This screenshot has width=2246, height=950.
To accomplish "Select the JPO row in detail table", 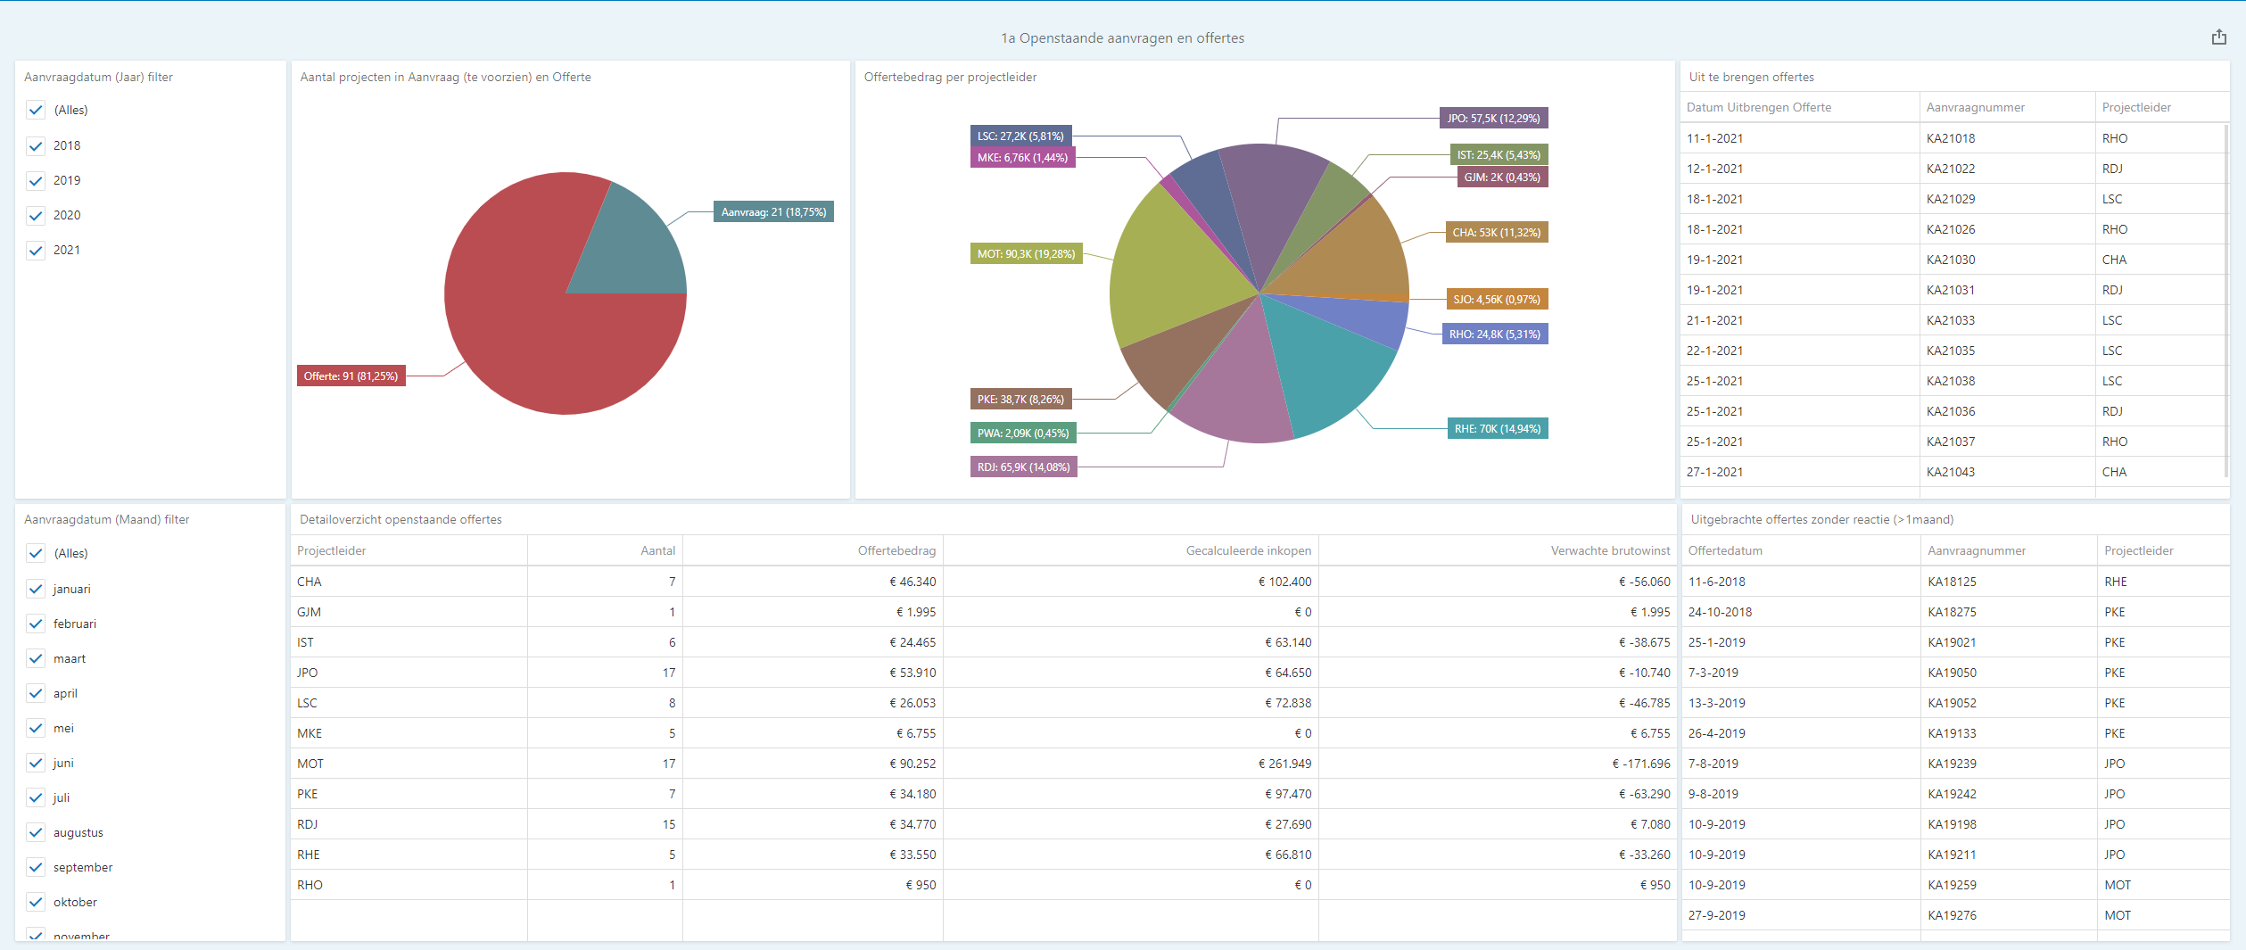I will (x=983, y=673).
